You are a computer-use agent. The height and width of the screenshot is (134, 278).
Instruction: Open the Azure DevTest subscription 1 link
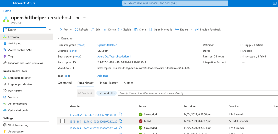click(114, 57)
